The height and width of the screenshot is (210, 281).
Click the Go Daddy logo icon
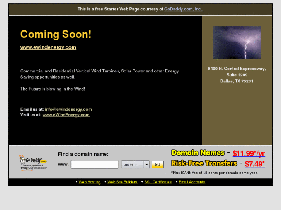pos(33,163)
